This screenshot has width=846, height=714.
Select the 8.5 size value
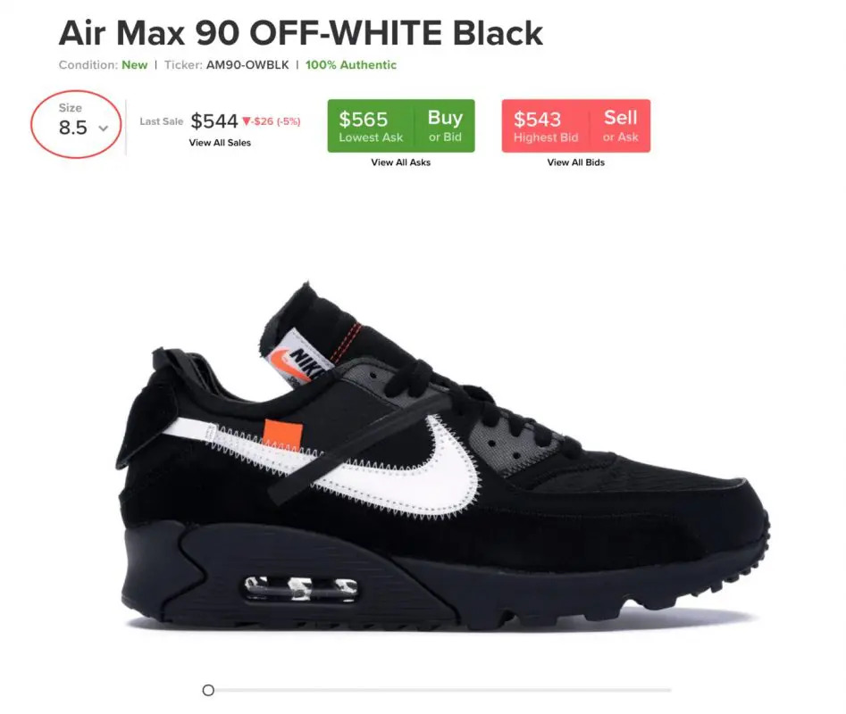[x=73, y=128]
